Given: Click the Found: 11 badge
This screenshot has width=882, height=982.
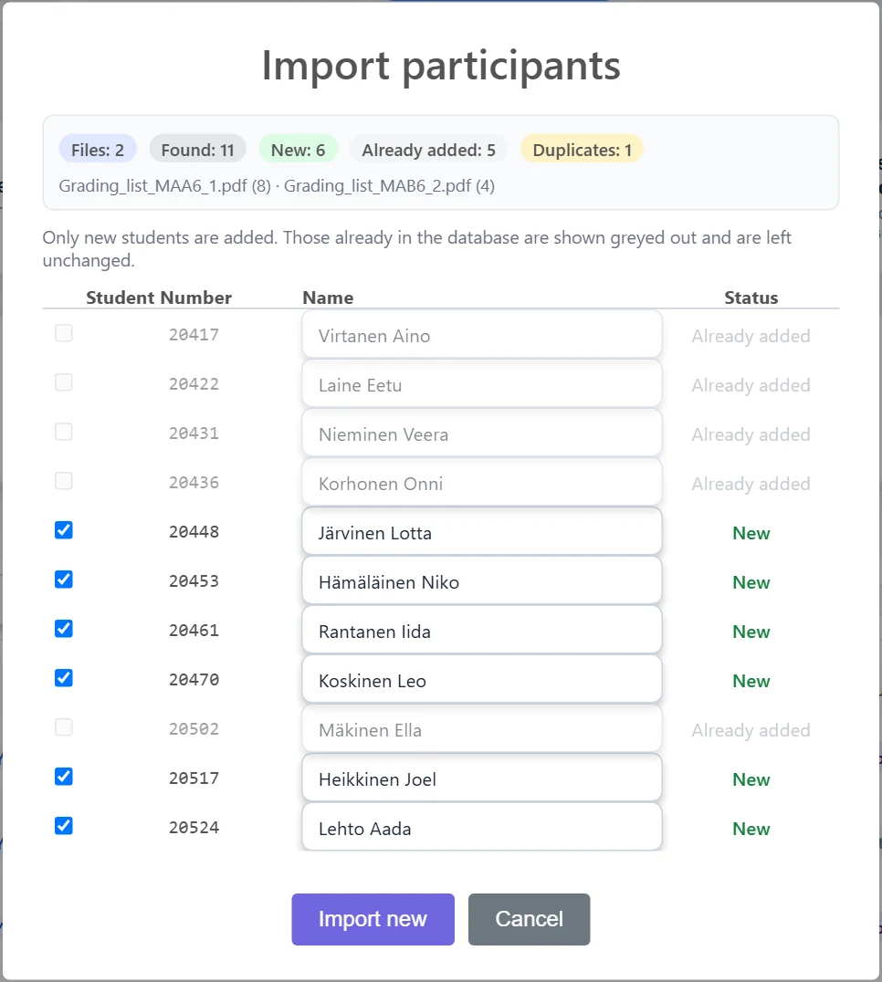Looking at the screenshot, I should coord(198,150).
